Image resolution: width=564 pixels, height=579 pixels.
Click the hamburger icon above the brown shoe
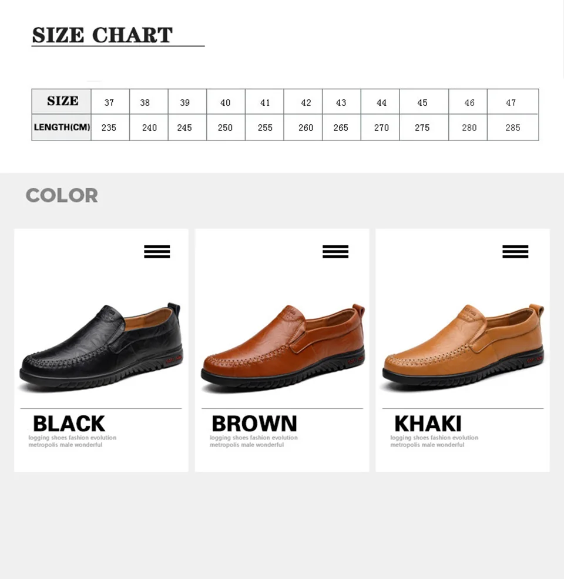pos(335,252)
